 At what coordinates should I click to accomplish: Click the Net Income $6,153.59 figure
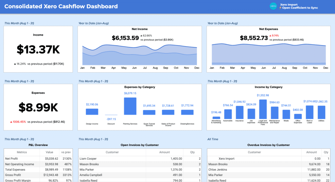click(x=125, y=38)
